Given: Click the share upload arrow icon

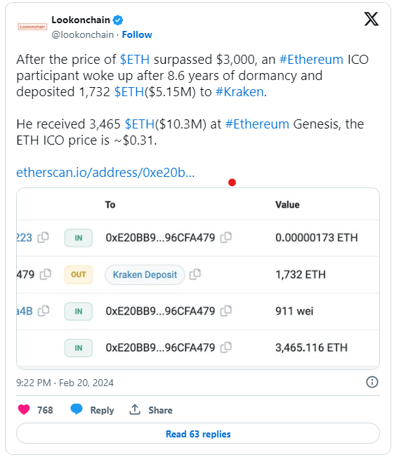Looking at the screenshot, I should (135, 409).
